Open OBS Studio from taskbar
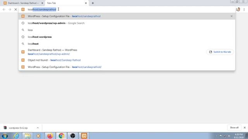 click(73, 136)
